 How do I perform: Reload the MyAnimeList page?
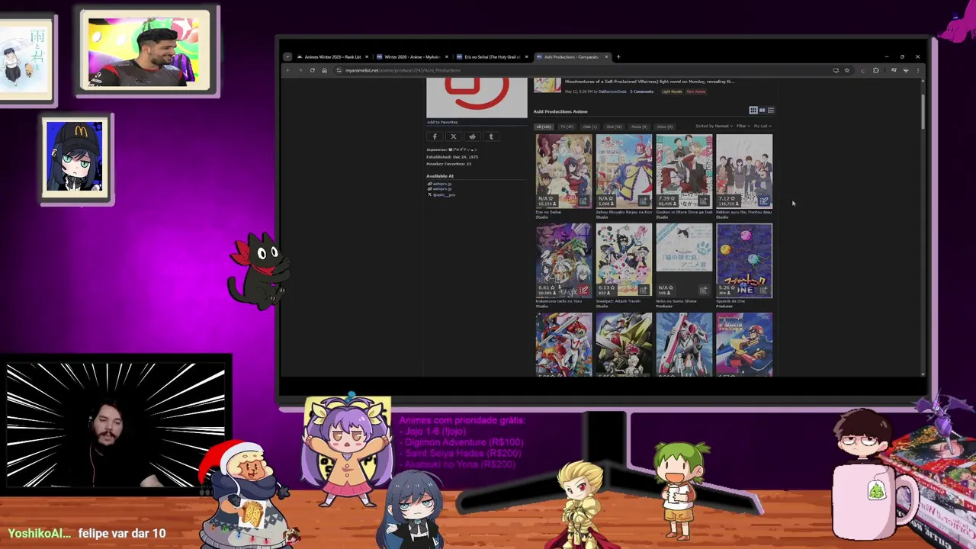click(312, 70)
